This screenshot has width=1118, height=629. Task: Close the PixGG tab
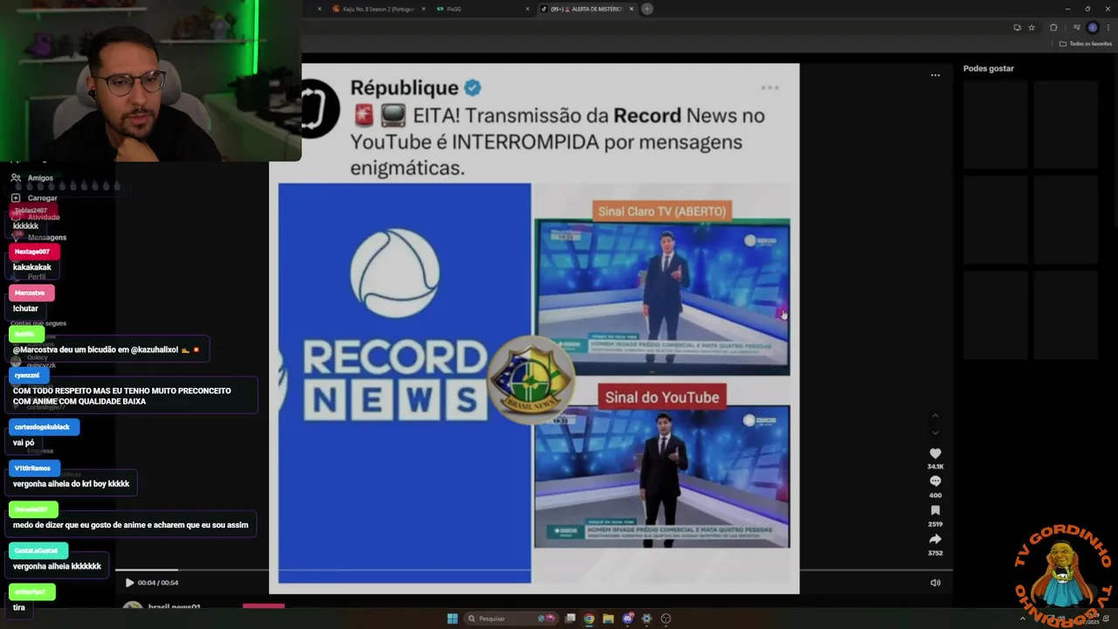click(x=528, y=9)
